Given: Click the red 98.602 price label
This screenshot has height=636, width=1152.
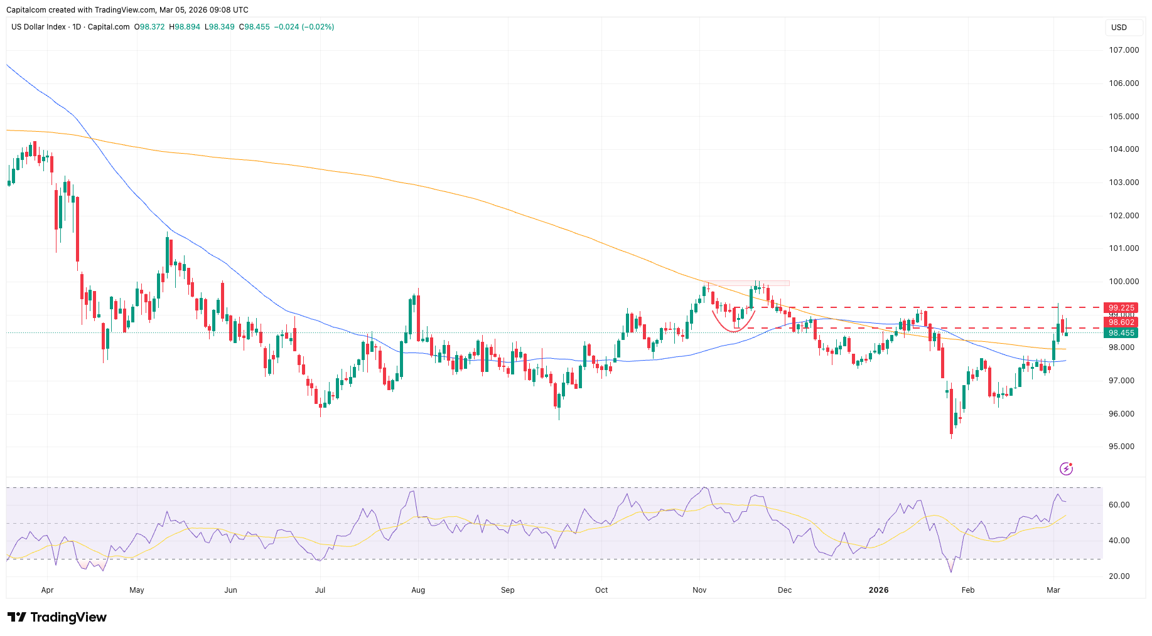Looking at the screenshot, I should pos(1121,322).
